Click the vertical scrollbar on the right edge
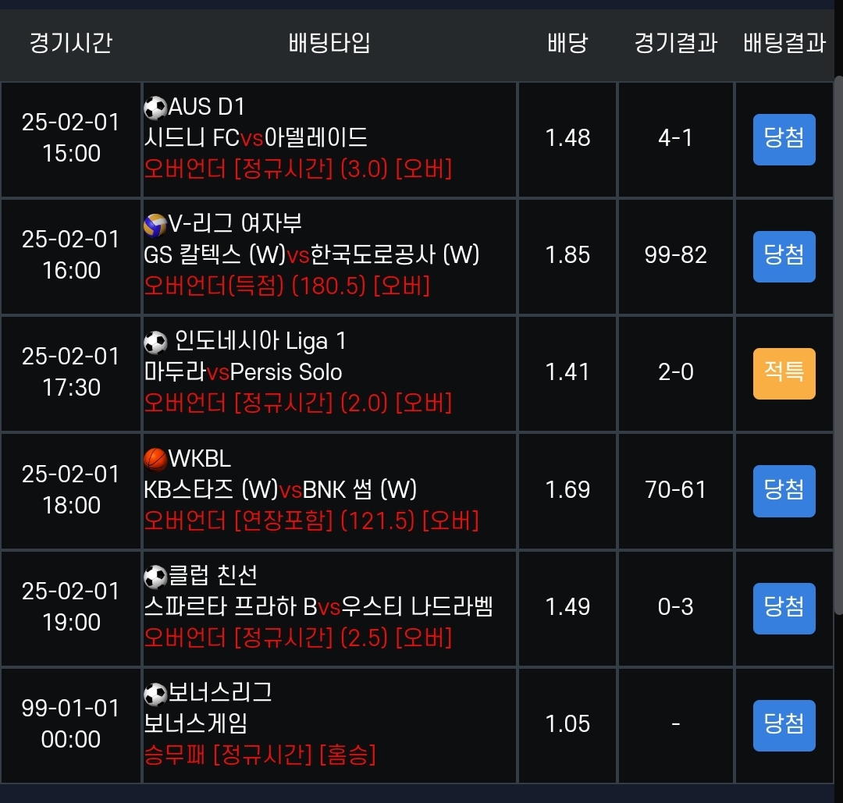Screen dimensions: 843x803 (838, 343)
